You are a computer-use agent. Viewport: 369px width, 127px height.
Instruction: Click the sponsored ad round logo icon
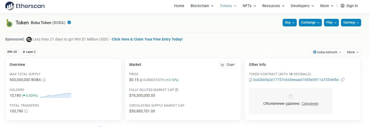[29, 39]
